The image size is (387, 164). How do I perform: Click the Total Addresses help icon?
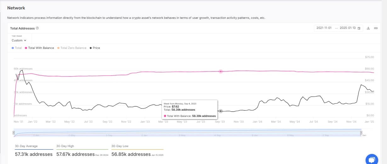pos(37,28)
